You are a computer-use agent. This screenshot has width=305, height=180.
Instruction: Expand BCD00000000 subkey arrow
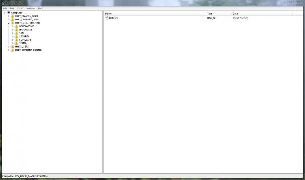click(13, 26)
